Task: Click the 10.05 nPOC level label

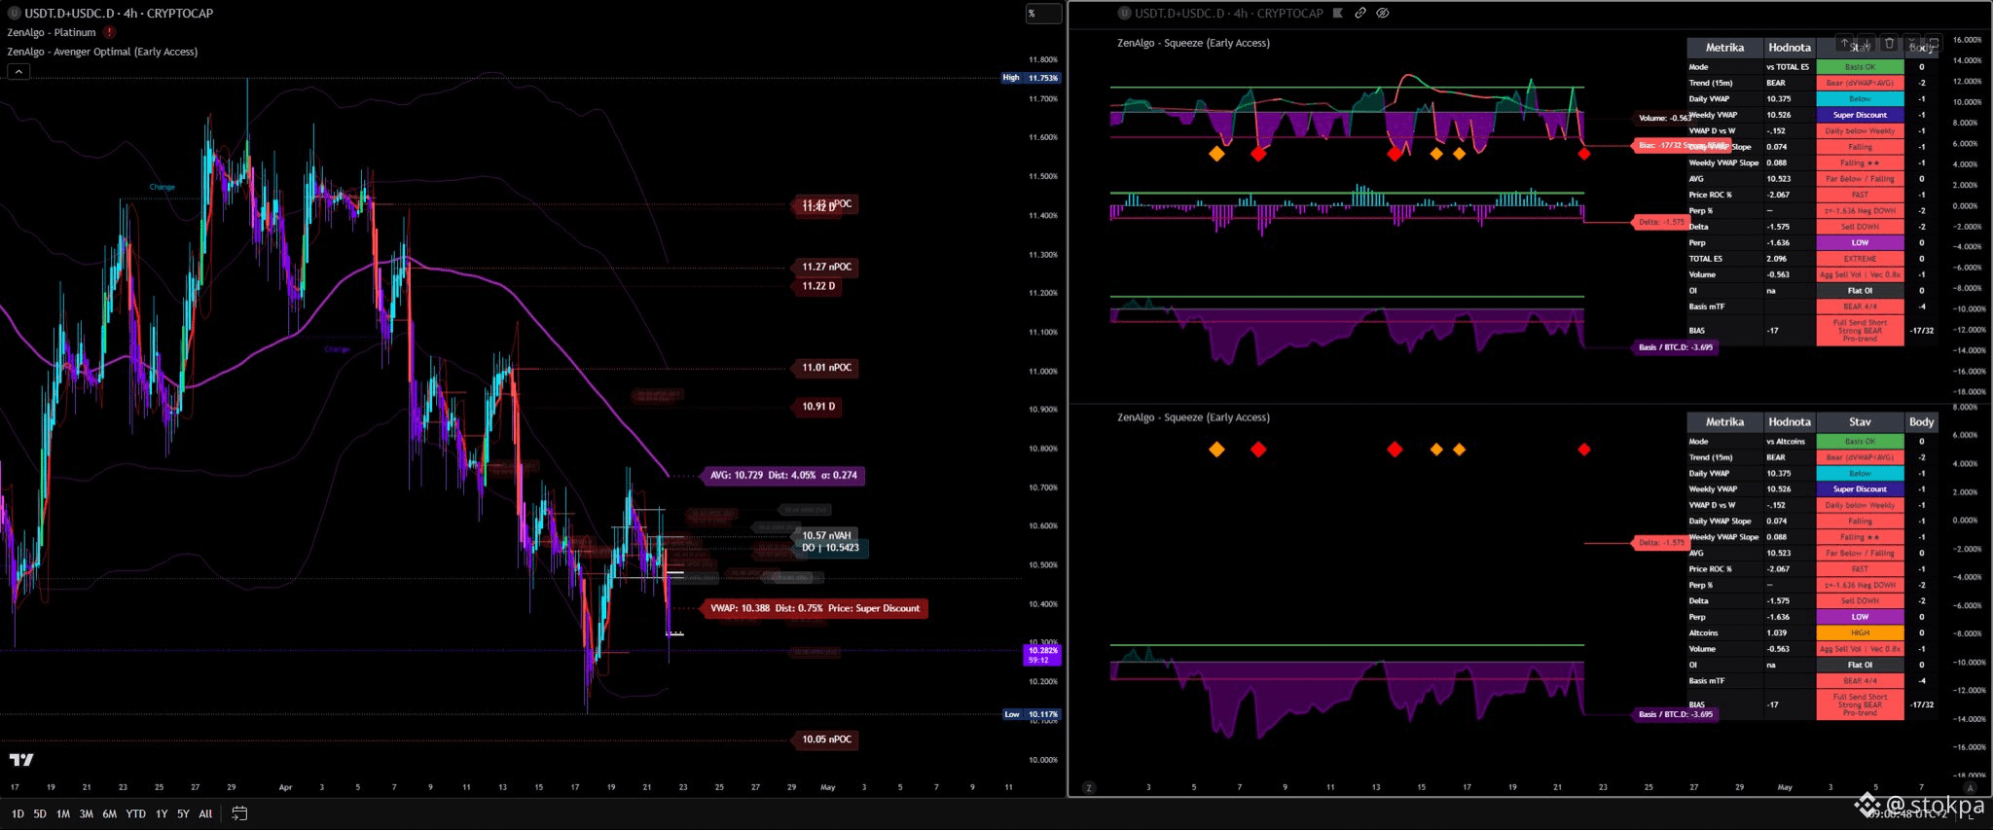Action: 826,740
